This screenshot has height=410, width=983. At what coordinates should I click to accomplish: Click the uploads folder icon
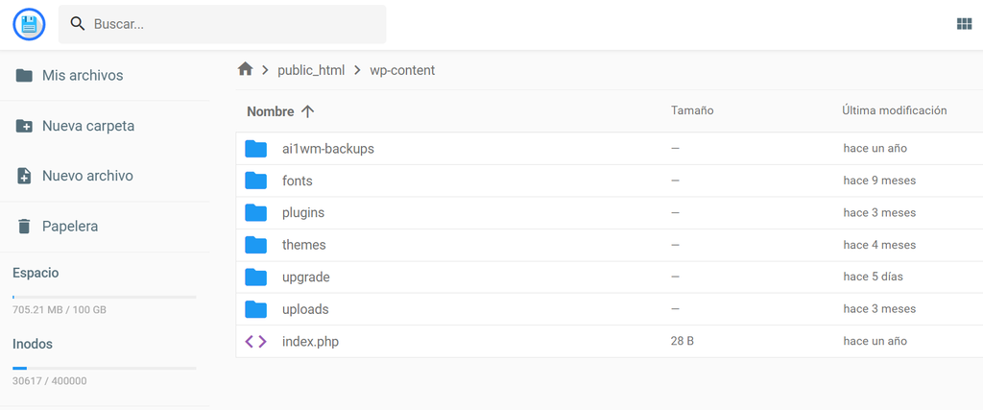[x=255, y=309]
